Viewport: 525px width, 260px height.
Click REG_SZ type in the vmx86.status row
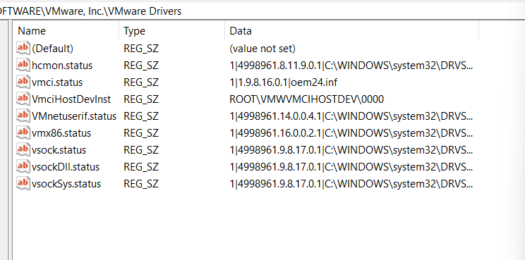(141, 133)
